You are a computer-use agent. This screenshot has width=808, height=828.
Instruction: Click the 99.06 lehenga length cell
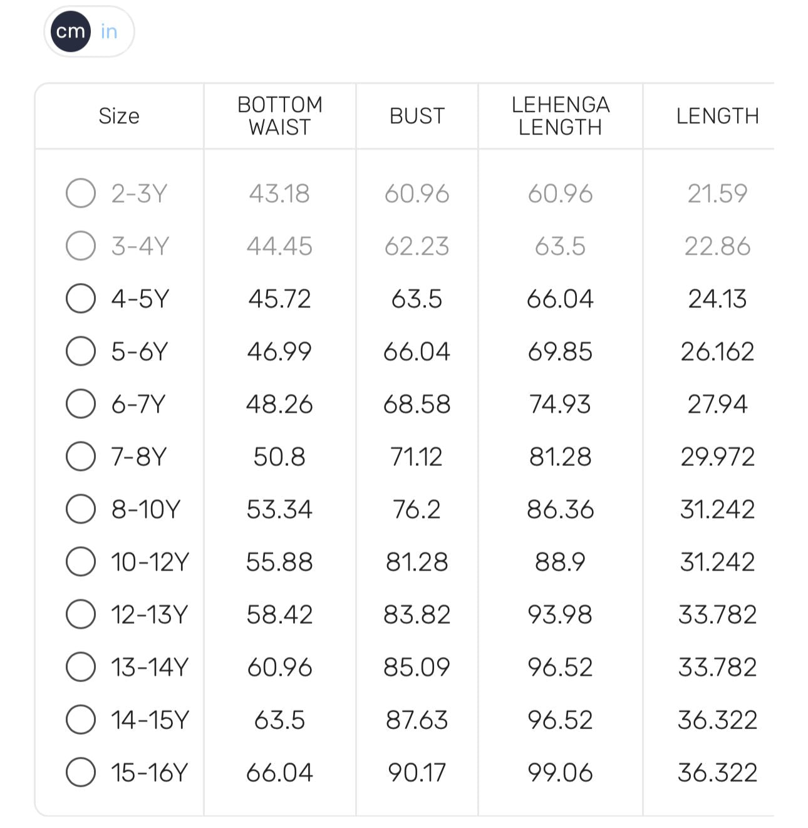click(x=561, y=772)
